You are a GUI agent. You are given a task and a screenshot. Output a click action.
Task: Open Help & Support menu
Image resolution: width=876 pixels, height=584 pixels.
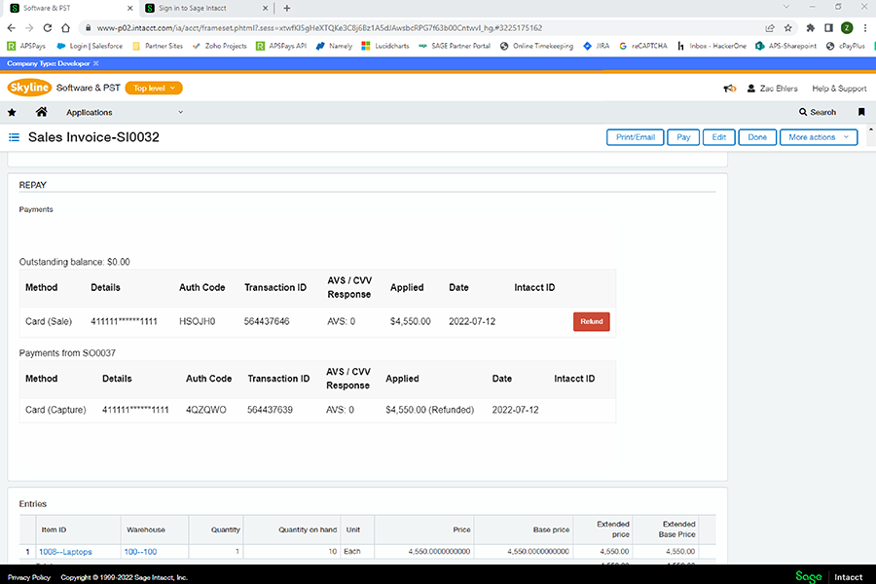pos(839,89)
